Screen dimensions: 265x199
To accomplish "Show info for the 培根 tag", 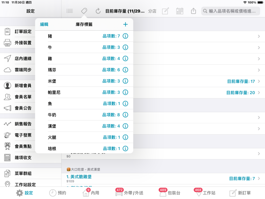I will pyautogui.click(x=126, y=148).
